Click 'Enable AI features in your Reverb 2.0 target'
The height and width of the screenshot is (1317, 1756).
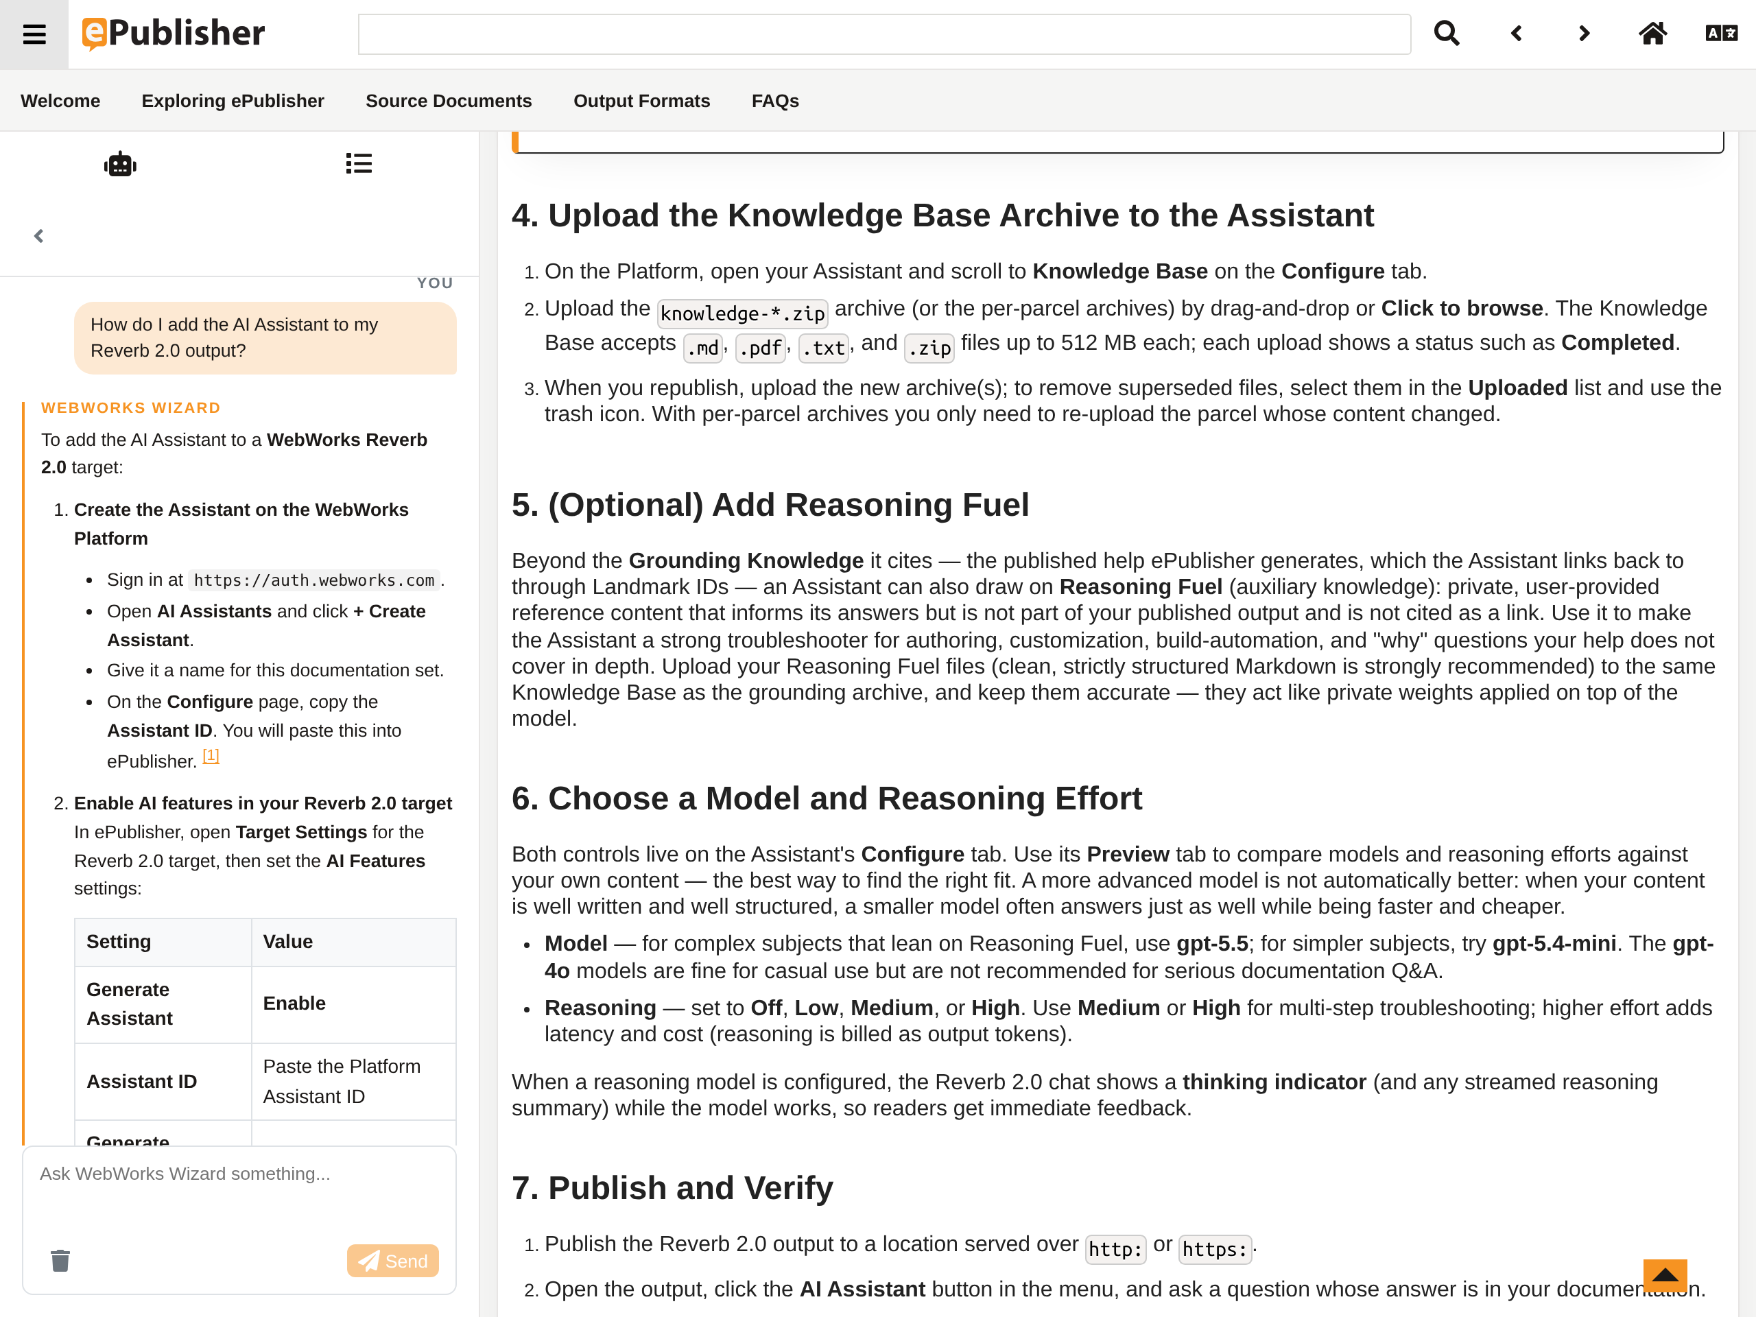(x=263, y=803)
